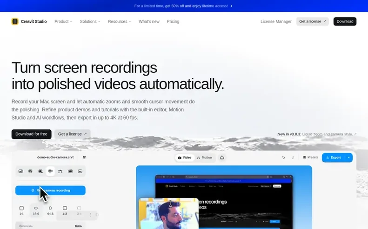The height and width of the screenshot is (229, 368).
Task: Click the demo-audio-camera.crvt file name
Action: [55, 158]
